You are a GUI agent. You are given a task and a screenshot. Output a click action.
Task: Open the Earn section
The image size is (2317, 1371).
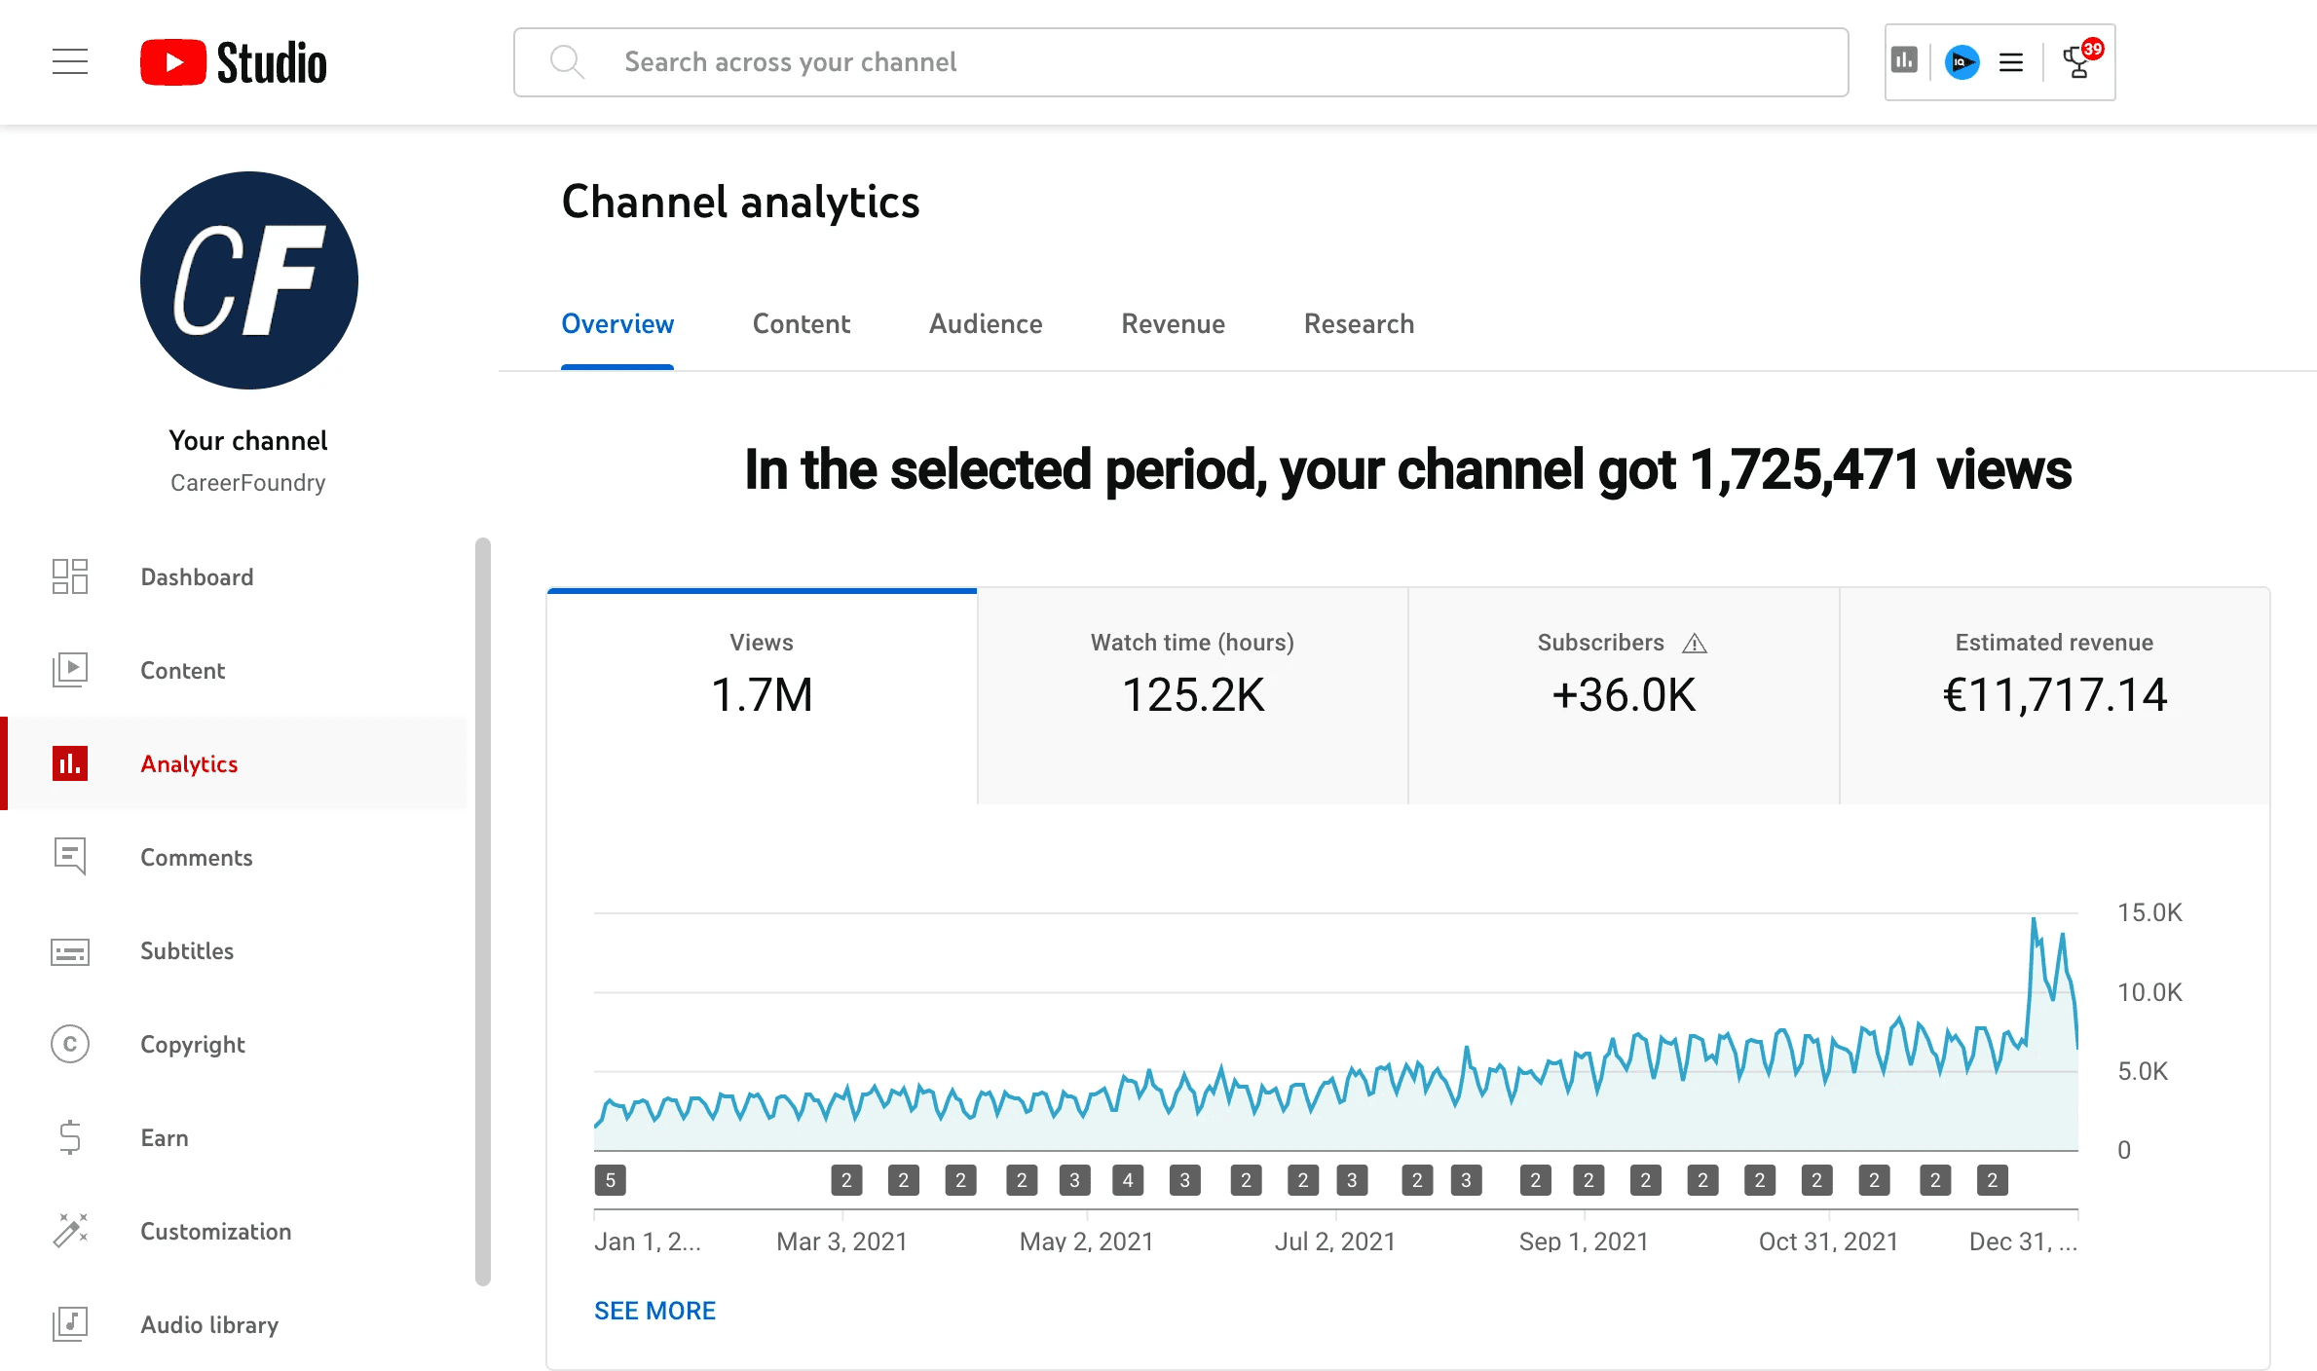164,1138
